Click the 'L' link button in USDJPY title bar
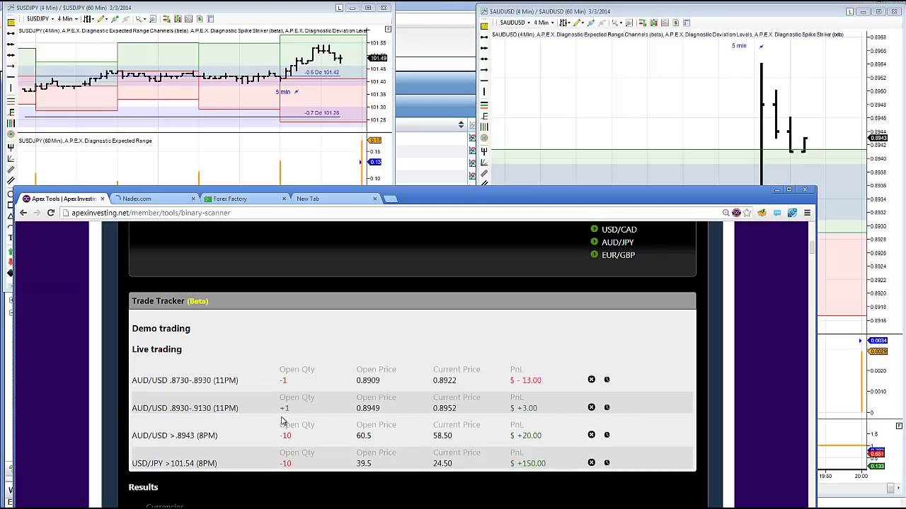906x509 pixels. click(x=340, y=8)
